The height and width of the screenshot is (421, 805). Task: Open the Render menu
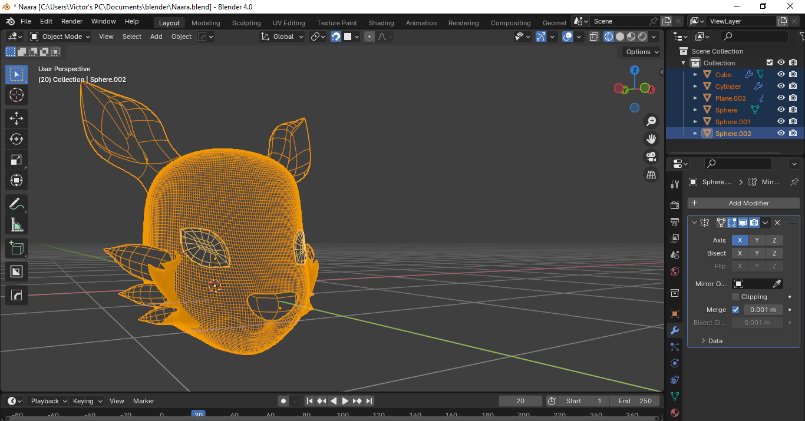72,21
